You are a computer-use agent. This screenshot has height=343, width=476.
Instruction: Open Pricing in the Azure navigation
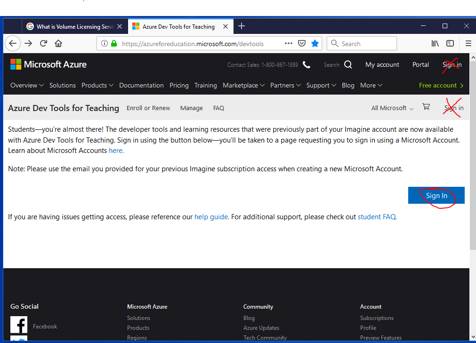tap(179, 85)
